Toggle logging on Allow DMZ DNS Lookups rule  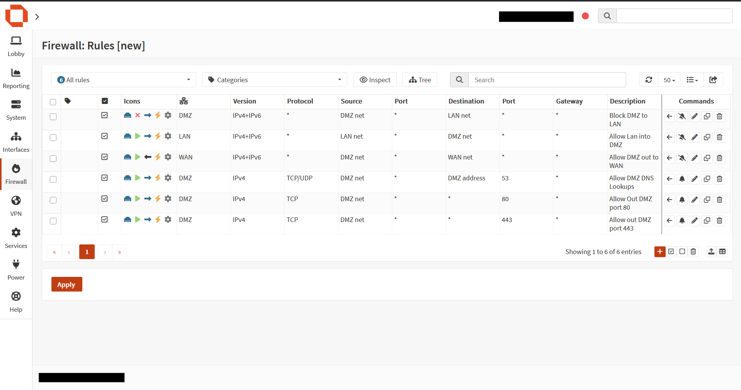click(x=682, y=179)
